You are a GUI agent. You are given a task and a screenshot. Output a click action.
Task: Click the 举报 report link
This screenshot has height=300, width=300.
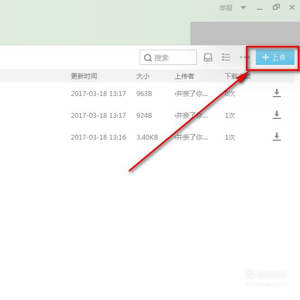(x=226, y=8)
